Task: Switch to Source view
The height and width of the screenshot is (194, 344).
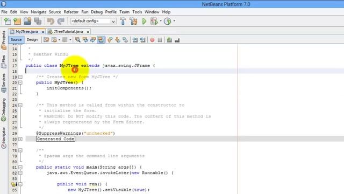Action: coord(16,39)
